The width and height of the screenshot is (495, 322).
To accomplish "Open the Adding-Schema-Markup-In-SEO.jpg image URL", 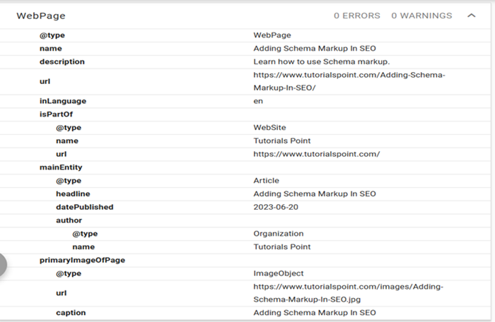I will (x=348, y=292).
